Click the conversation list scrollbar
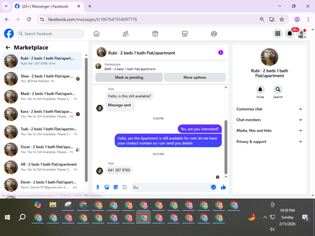 [86, 120]
